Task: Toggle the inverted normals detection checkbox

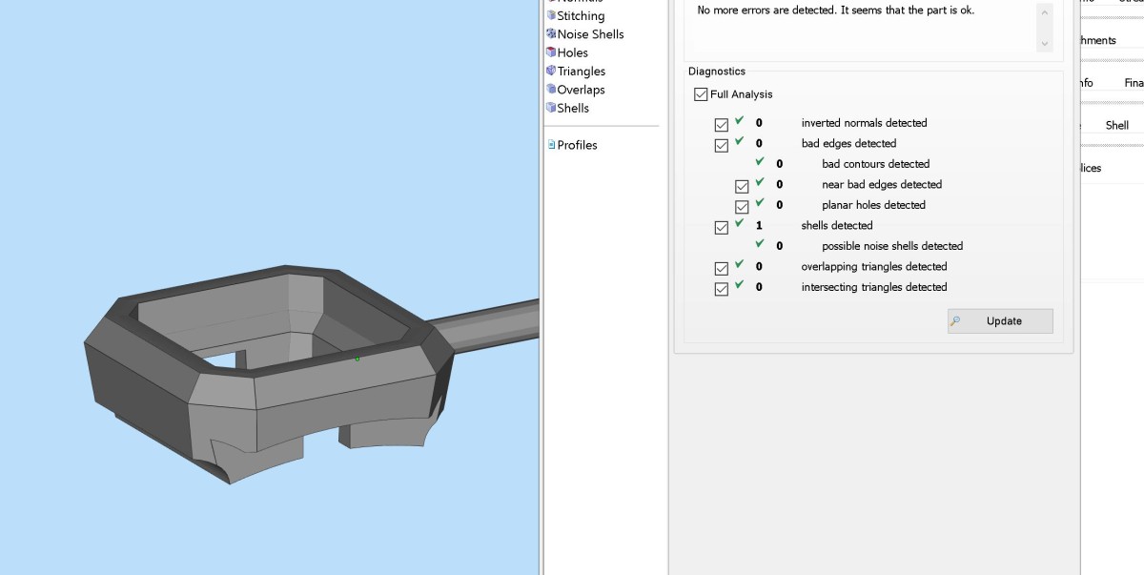Action: [x=722, y=124]
